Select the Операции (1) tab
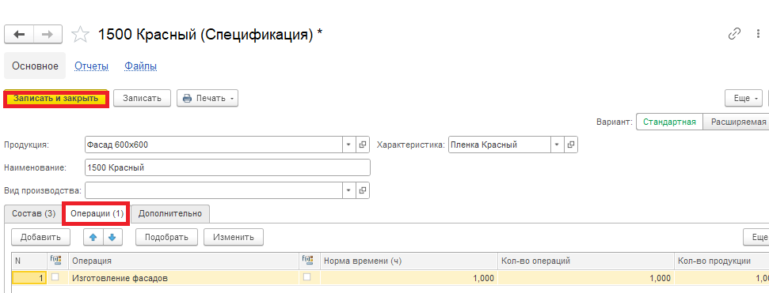The height and width of the screenshot is (293, 769). pos(96,214)
